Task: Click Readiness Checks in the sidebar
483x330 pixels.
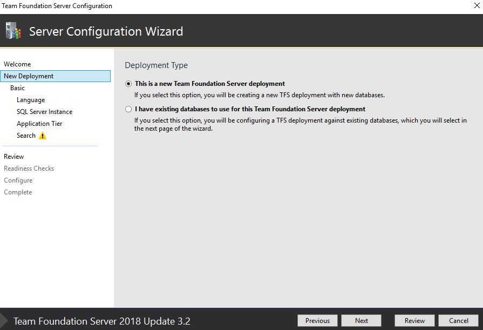Action: (x=29, y=169)
